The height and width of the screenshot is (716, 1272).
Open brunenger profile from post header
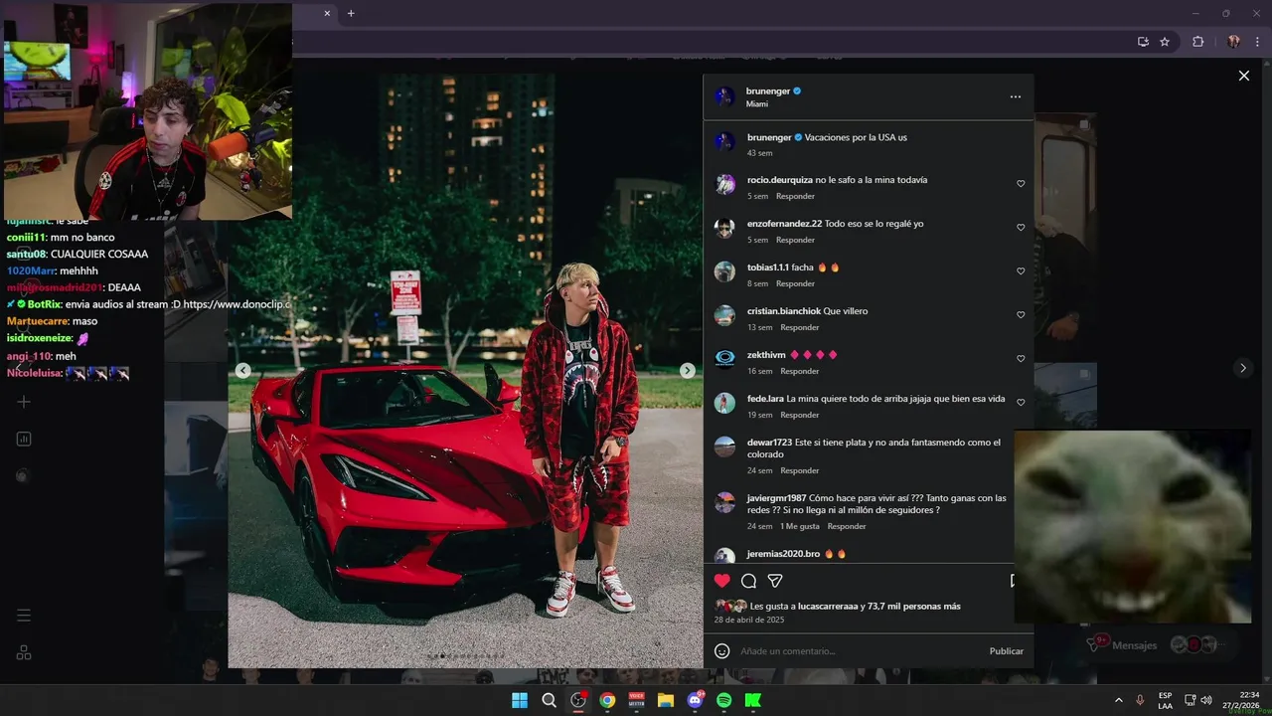[768, 90]
